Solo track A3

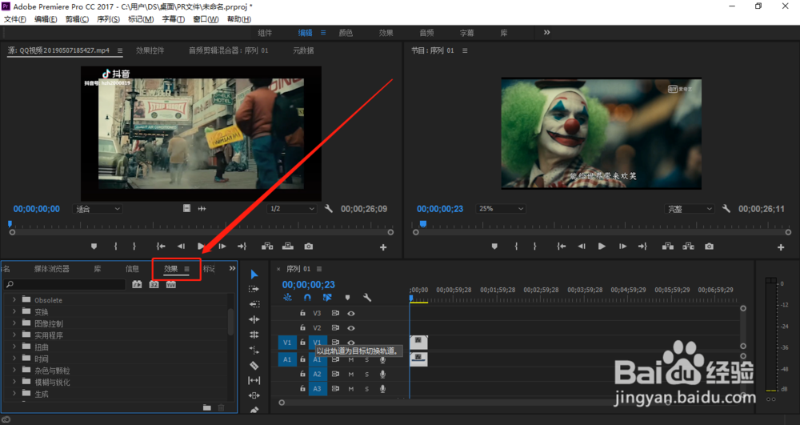coord(367,389)
